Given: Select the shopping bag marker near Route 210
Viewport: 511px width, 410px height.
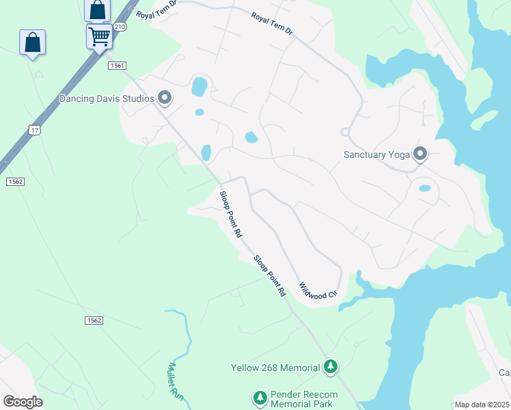Looking at the screenshot, I should click(x=97, y=10).
